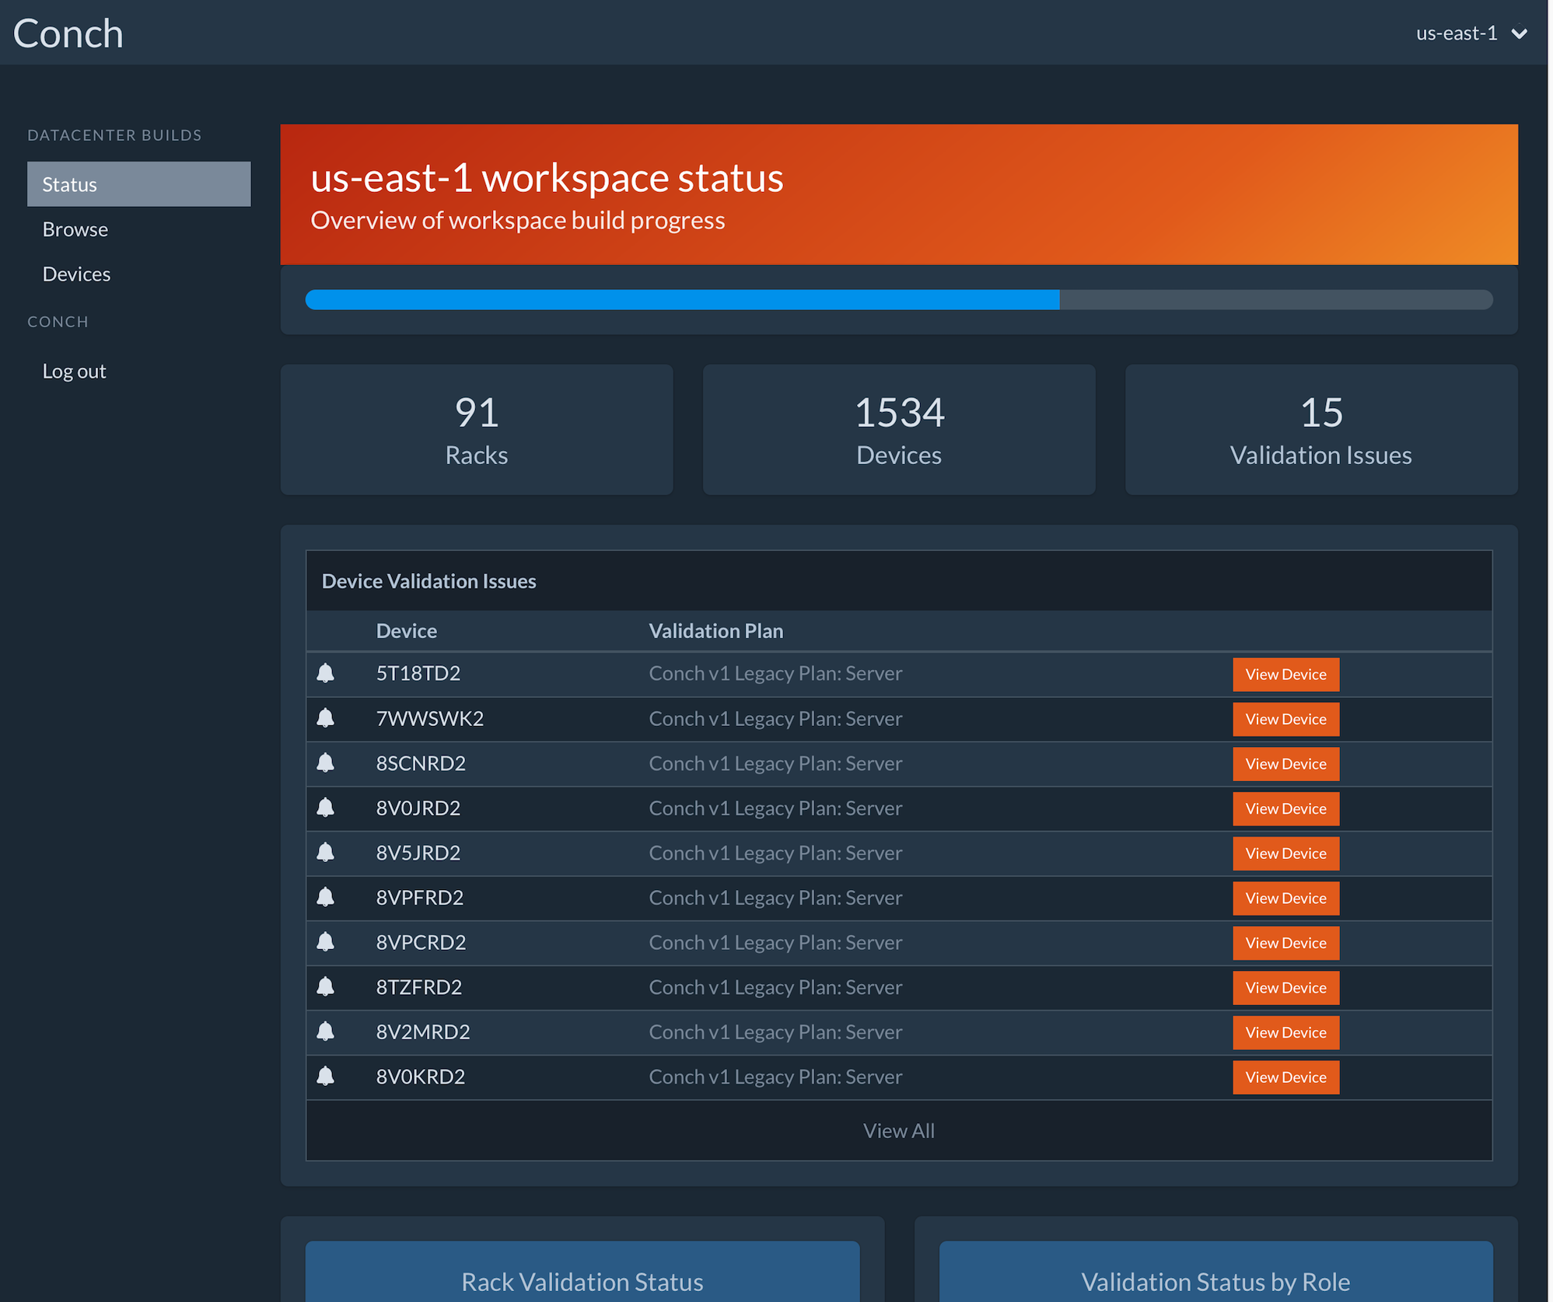Click bell icon for 8TZFRD2
This screenshot has height=1302, width=1553.
pyautogui.click(x=326, y=987)
